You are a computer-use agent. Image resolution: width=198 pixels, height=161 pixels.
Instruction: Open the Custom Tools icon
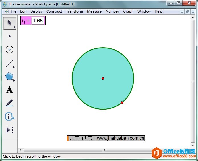(10, 130)
